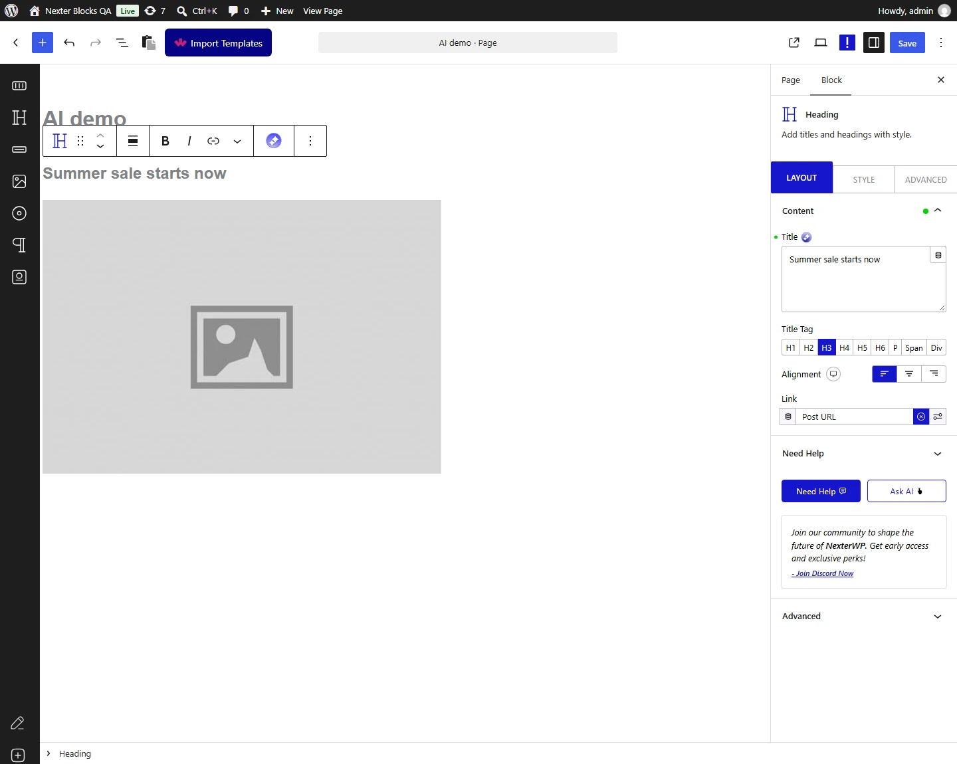Click the drag handle in the block toolbar
The height and width of the screenshot is (764, 957).
[x=80, y=141]
